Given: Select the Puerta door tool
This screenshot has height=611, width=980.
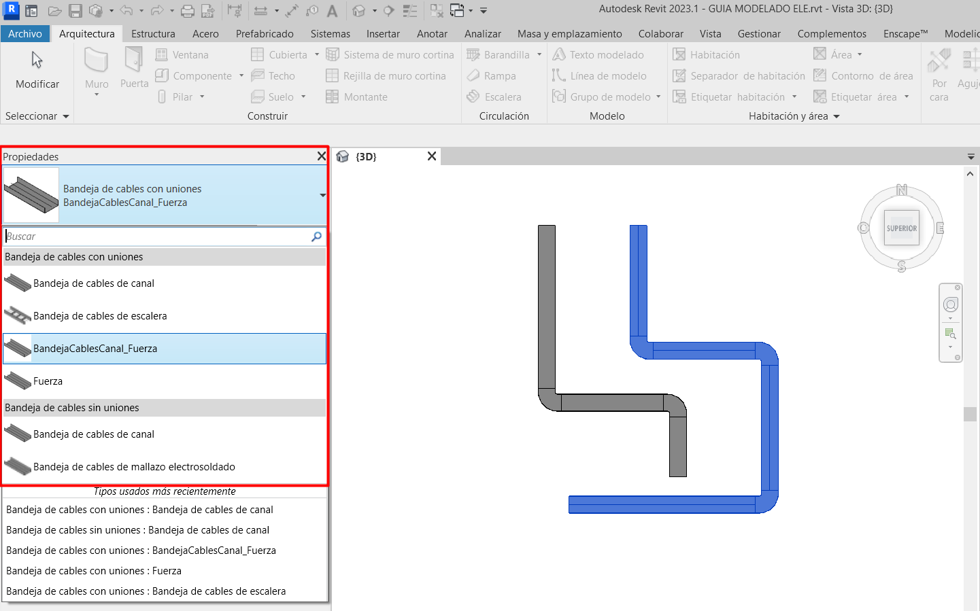Looking at the screenshot, I should tap(134, 69).
